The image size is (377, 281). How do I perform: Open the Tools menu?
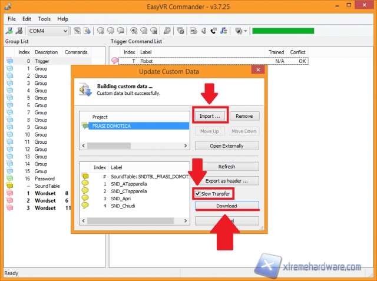45,19
